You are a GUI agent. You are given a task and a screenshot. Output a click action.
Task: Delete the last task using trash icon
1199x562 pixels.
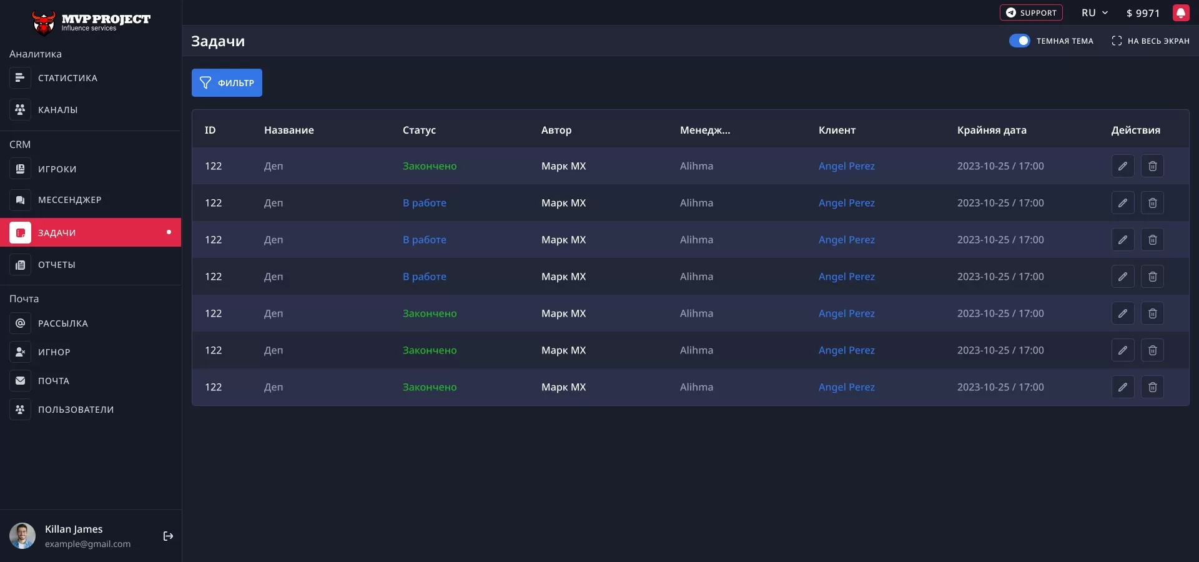point(1152,387)
